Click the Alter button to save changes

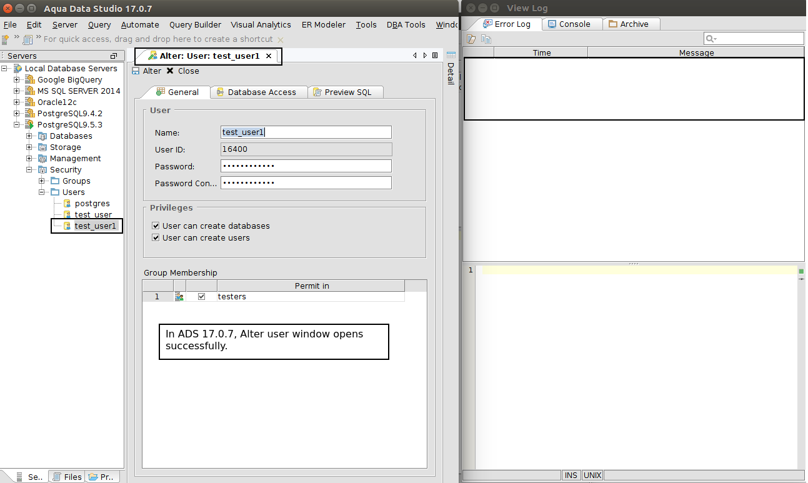(147, 71)
